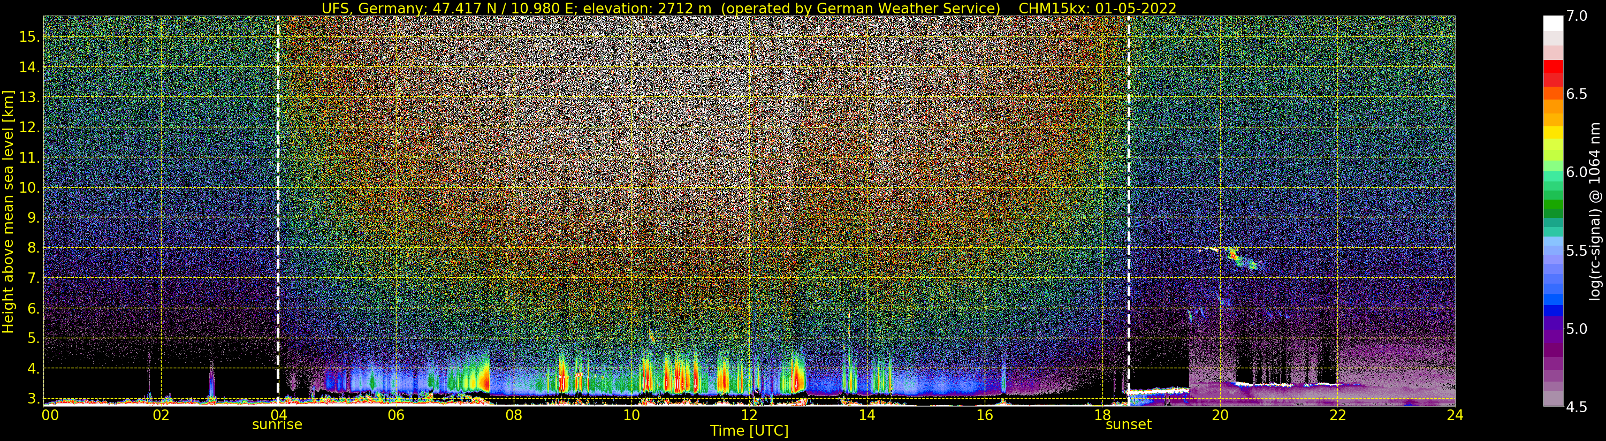
Task: Click the CHM15kx: 01-05-2022 date in the title
Action: (x=1097, y=8)
